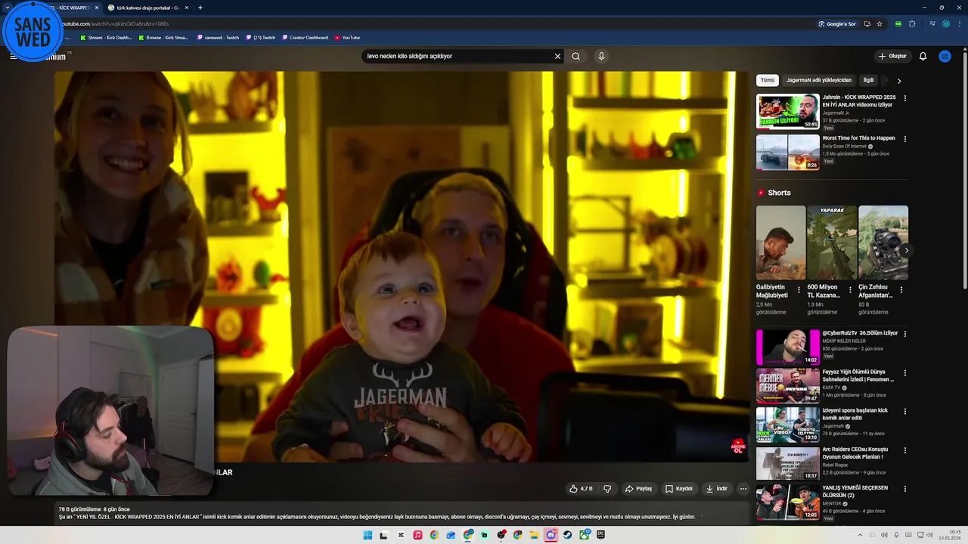Dislike the video with the thumbs down icon
This screenshot has width=968, height=544.
[x=607, y=489]
